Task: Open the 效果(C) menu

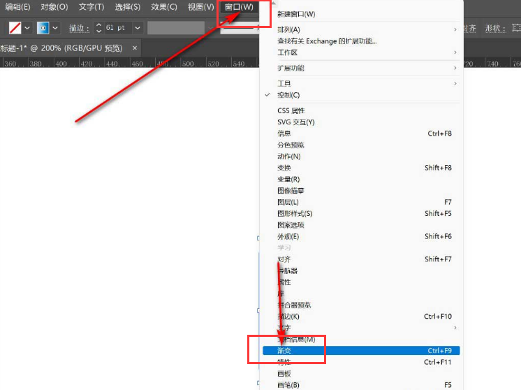Action: pyautogui.click(x=164, y=7)
